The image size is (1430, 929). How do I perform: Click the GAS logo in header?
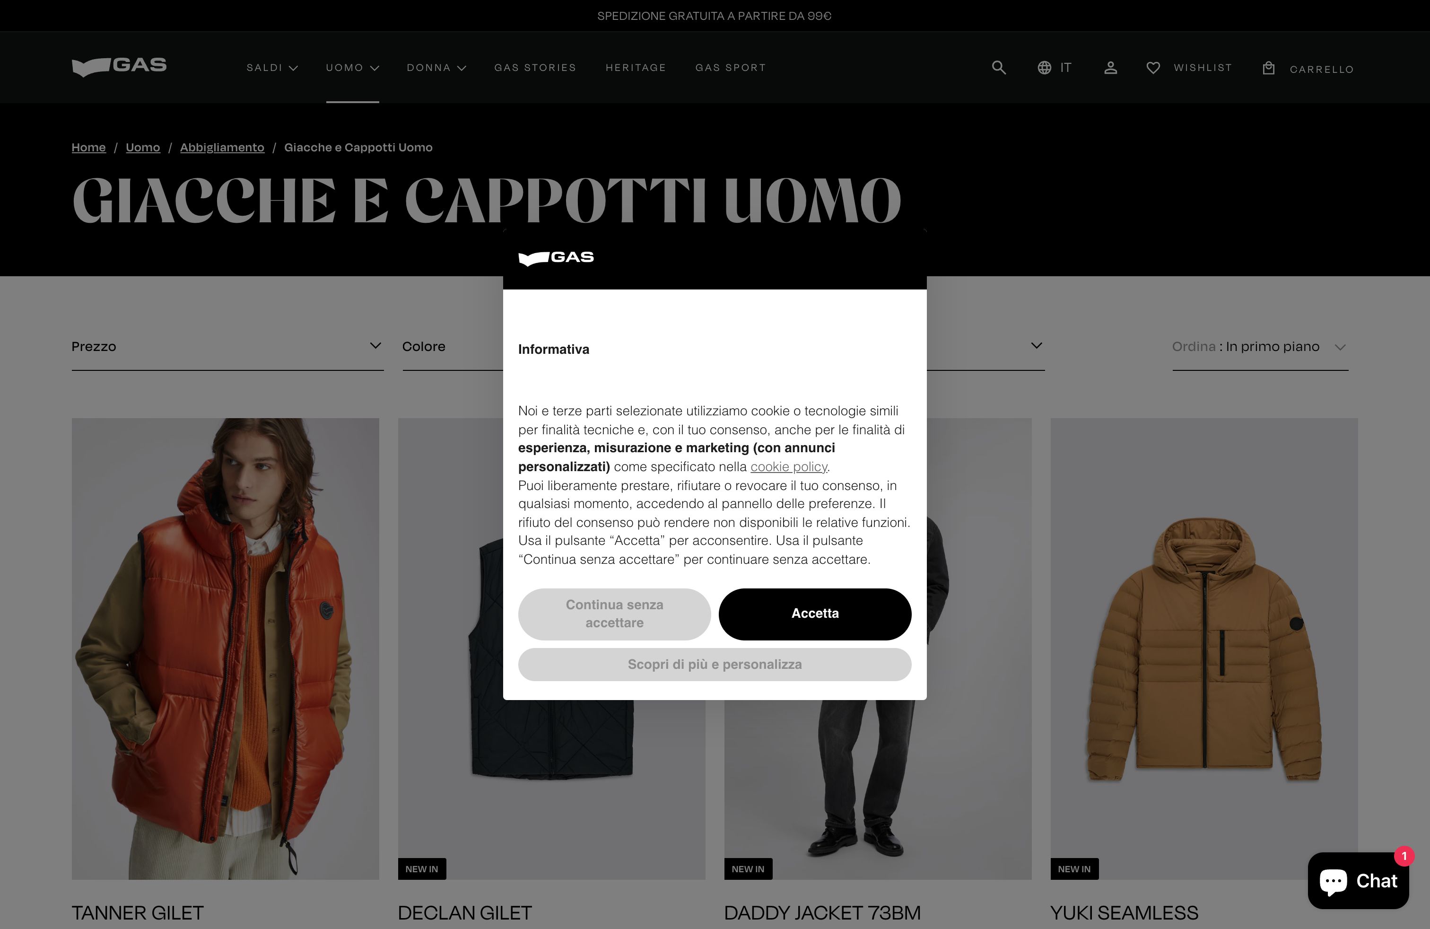119,67
